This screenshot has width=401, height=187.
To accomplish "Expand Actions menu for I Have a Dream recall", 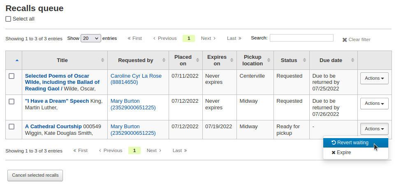I will click(374, 104).
